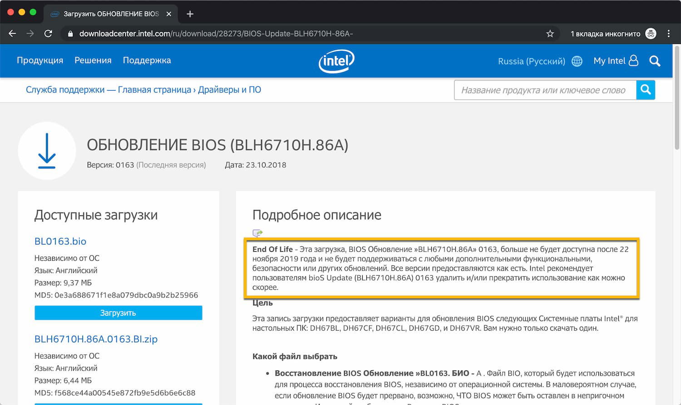The image size is (681, 405).
Task: Open site search via the magnifier icon
Action: coord(655,61)
